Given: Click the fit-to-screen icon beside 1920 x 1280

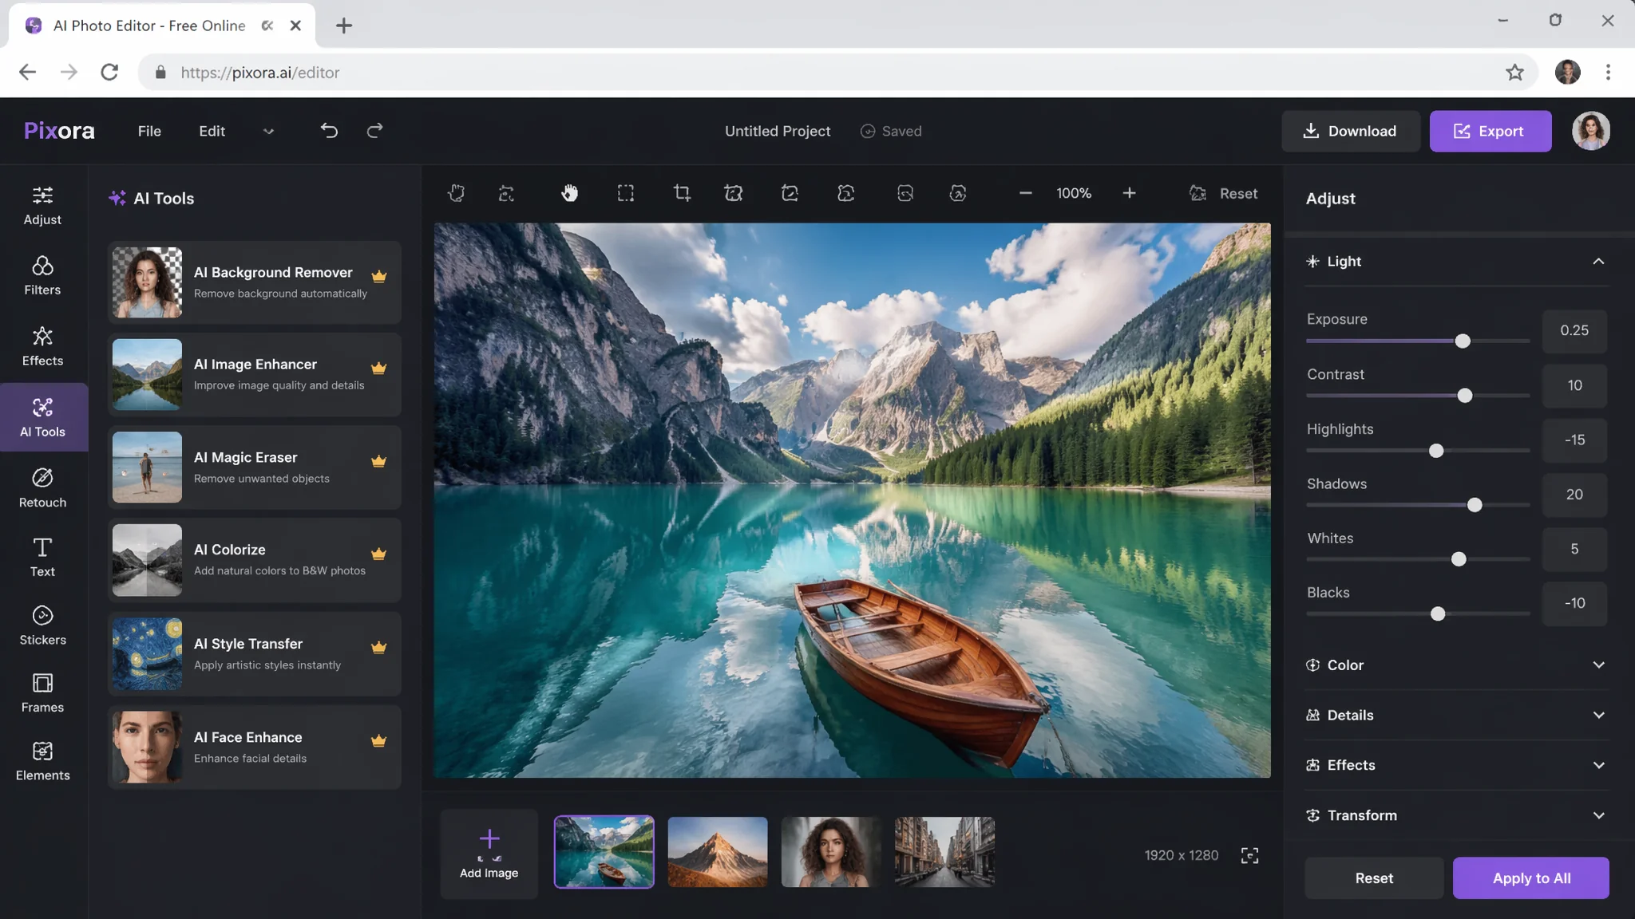Looking at the screenshot, I should point(1249,855).
